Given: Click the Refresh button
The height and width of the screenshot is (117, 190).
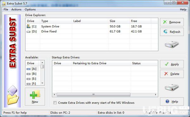Looking at the screenshot, I should pos(172,32).
